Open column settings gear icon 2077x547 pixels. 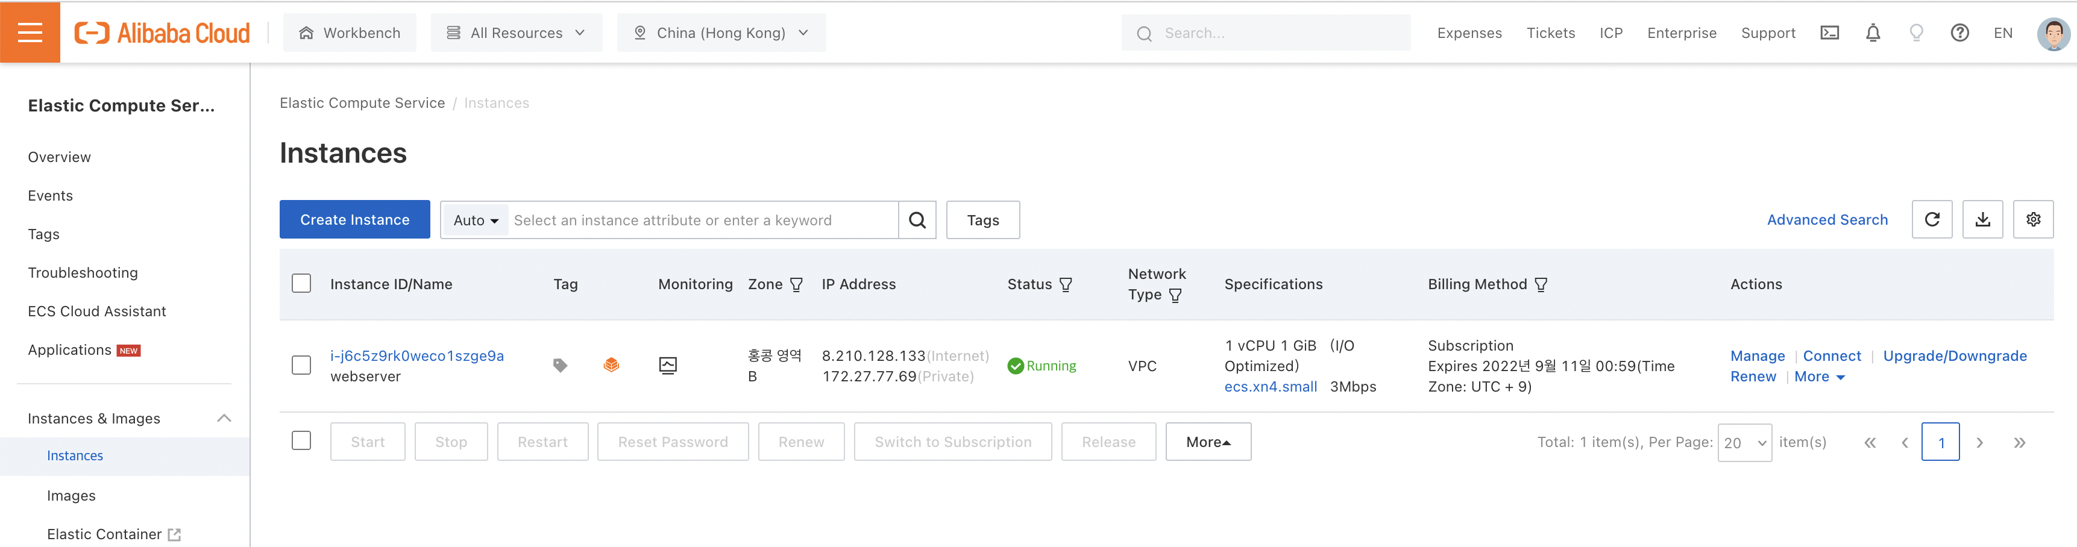click(2032, 219)
